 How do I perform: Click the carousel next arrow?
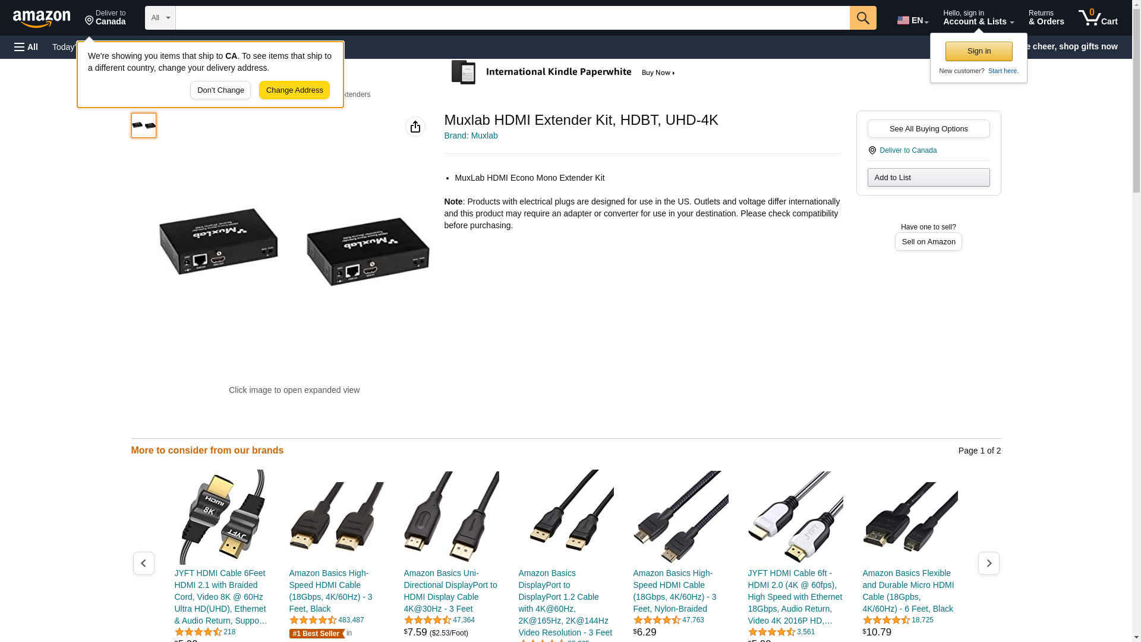pos(989,563)
